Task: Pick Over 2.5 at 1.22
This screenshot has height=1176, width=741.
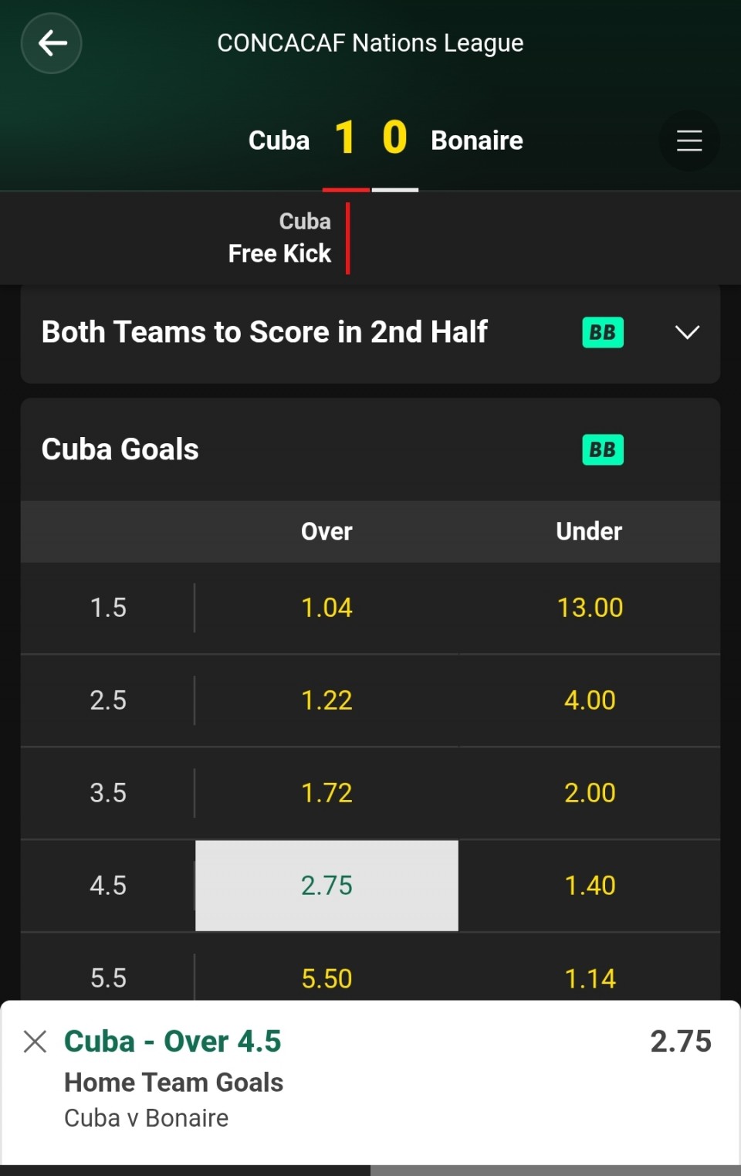Action: click(x=327, y=700)
